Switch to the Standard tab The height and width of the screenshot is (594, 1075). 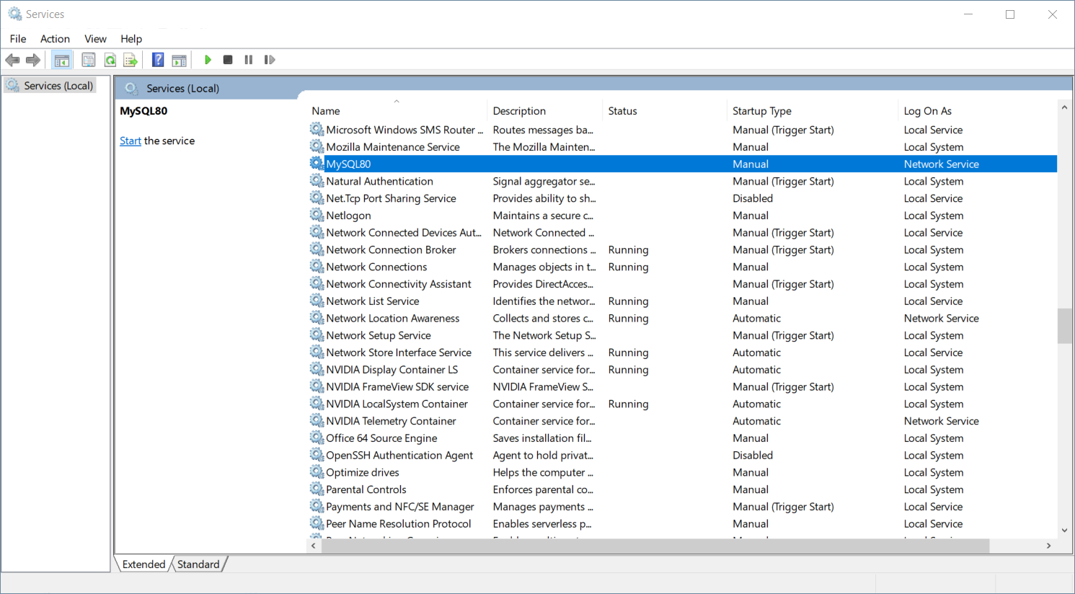198,564
